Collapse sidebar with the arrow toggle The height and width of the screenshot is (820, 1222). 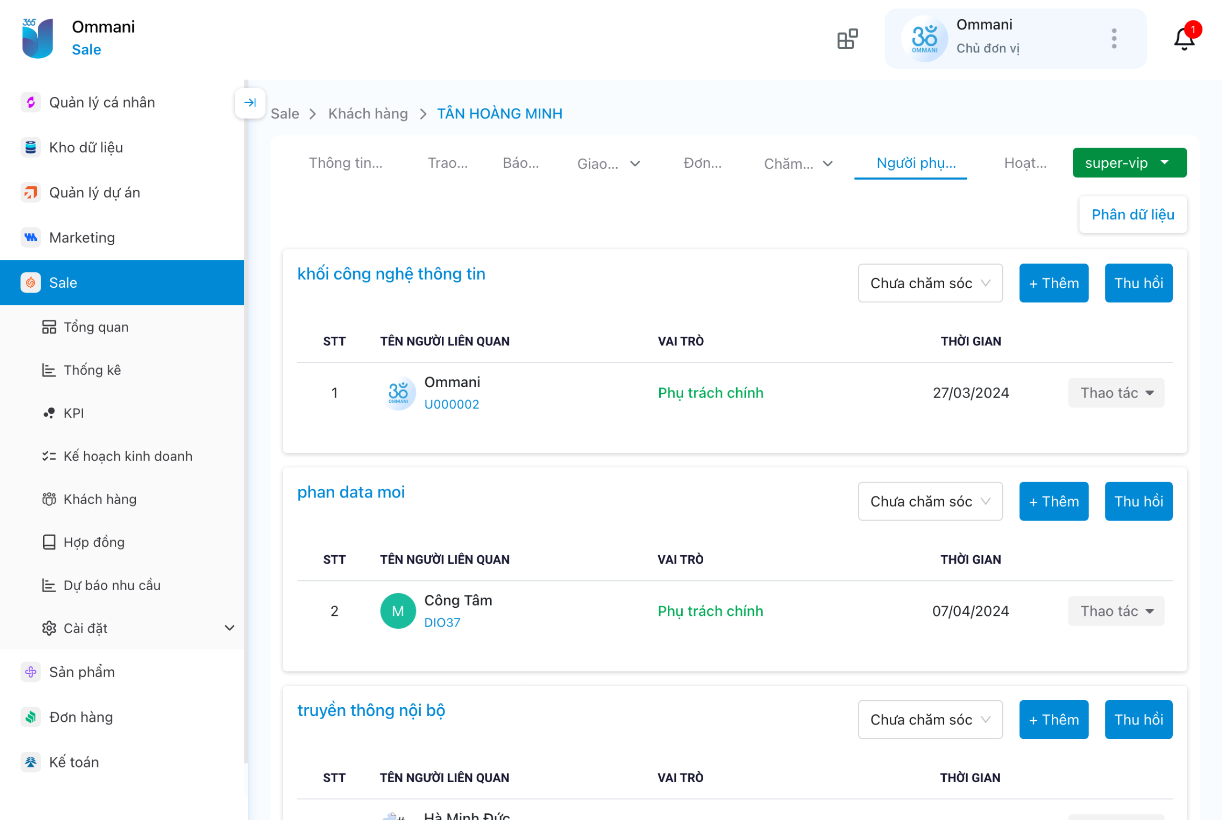(x=250, y=102)
